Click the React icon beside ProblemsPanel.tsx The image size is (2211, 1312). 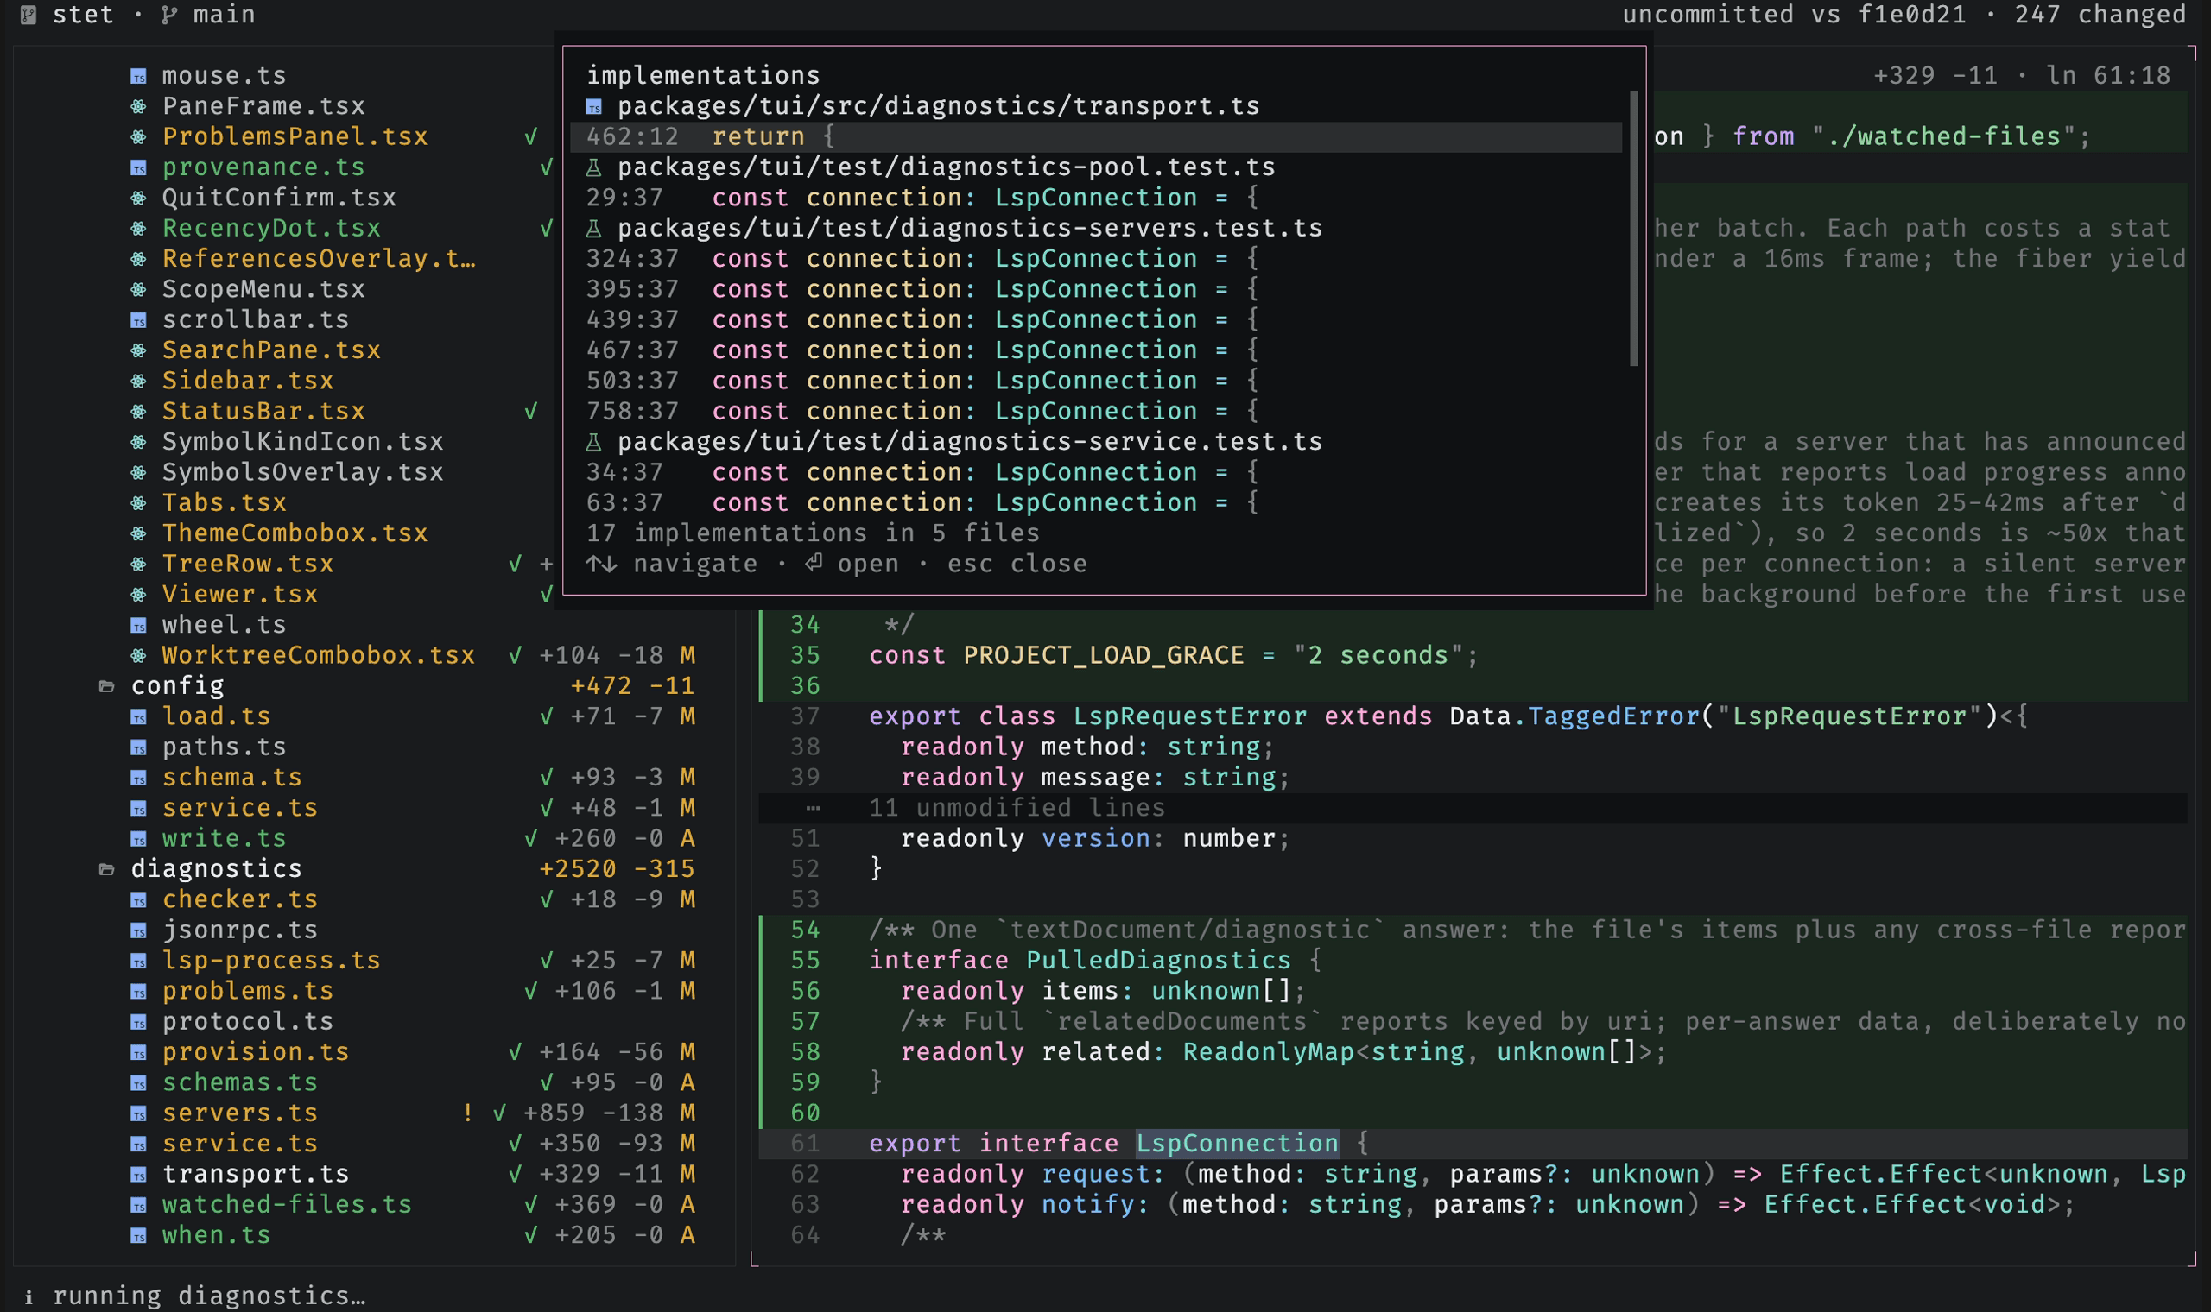(x=139, y=137)
